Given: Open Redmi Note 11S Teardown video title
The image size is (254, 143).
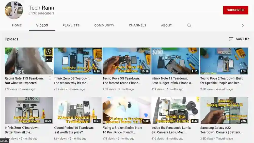Looking at the screenshot, I should (24, 81).
